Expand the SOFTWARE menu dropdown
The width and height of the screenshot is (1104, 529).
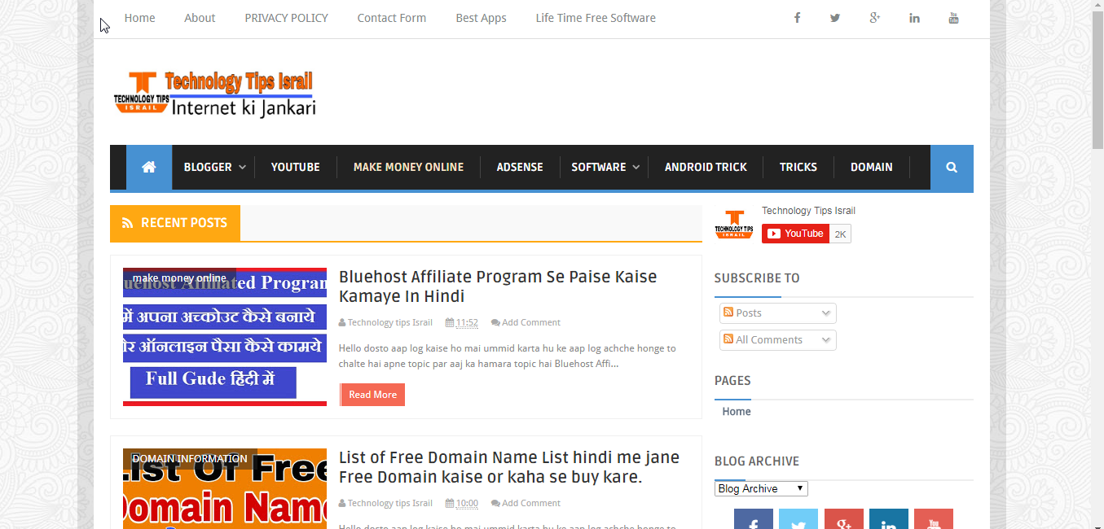click(x=605, y=167)
